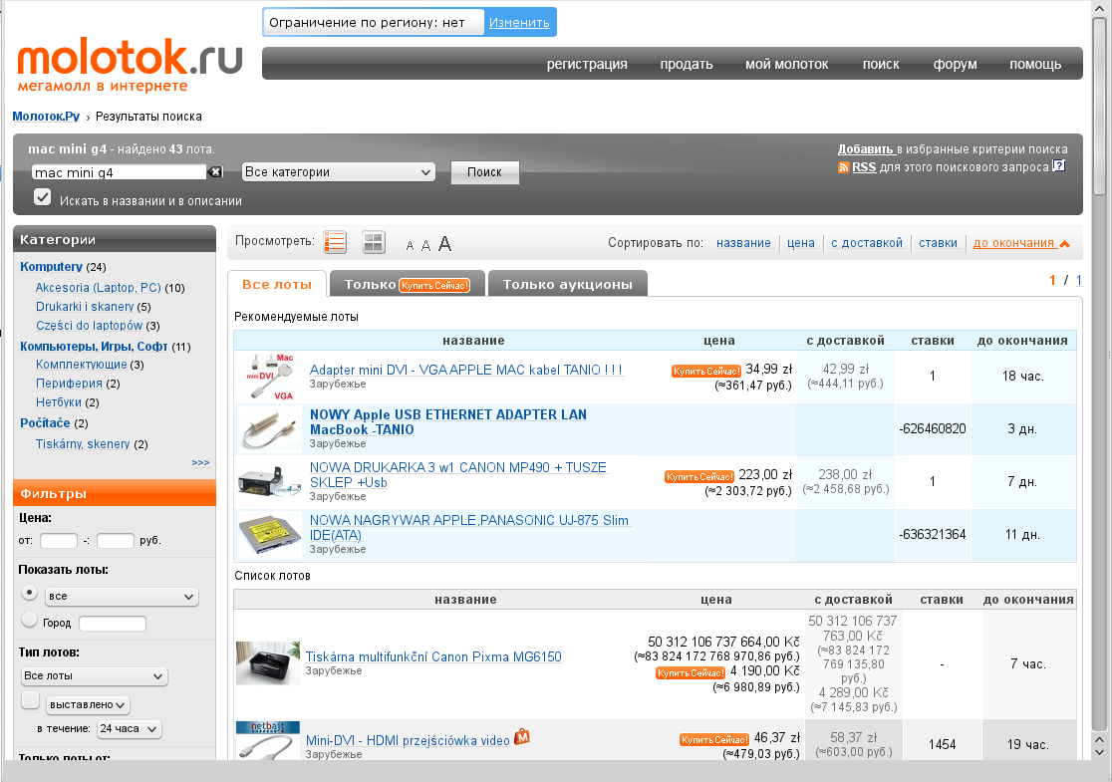Sort results by 'с доставкой'

coord(867,242)
